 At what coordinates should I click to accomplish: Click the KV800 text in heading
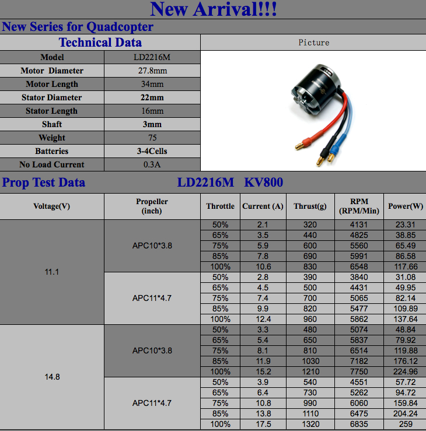[x=263, y=183]
